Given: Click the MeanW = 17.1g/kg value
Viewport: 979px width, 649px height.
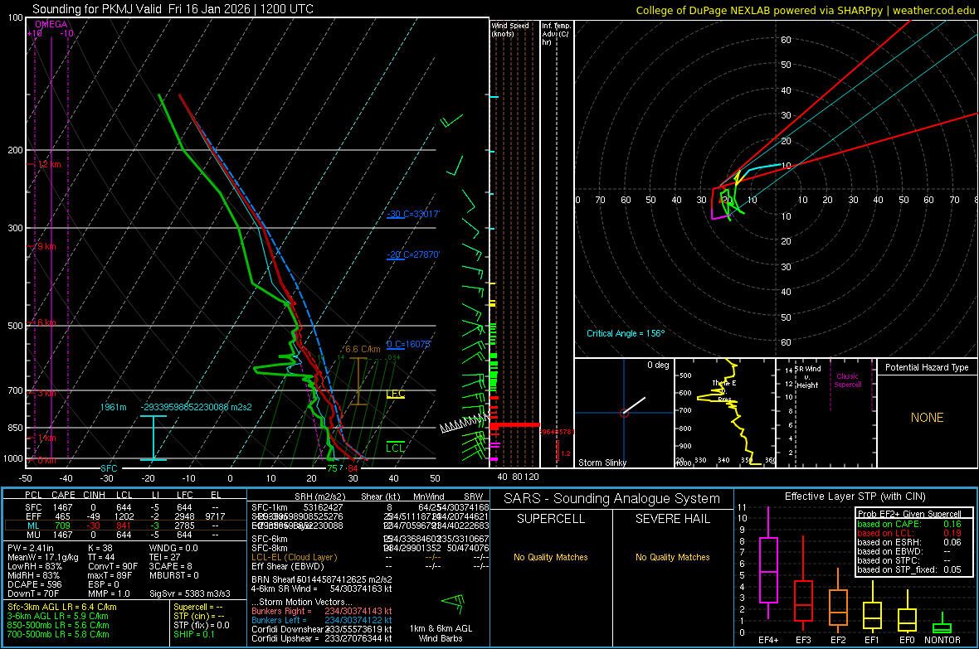Looking at the screenshot, I should [x=42, y=557].
